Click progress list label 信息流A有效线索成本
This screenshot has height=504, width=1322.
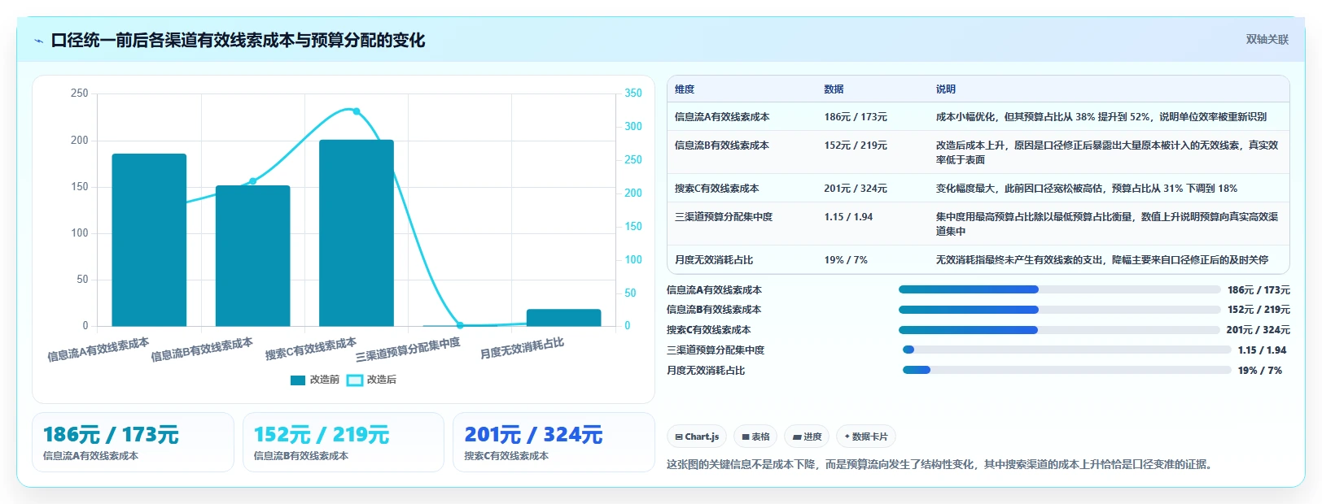coord(714,289)
